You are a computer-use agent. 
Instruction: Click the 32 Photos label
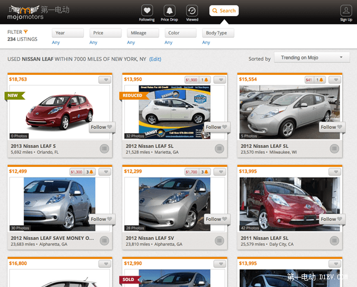135,136
